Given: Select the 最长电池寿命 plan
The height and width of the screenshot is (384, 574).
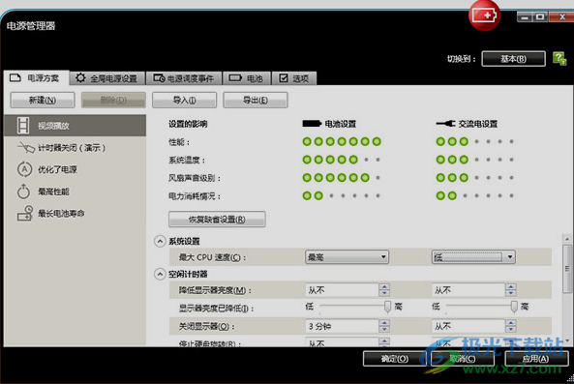Looking at the screenshot, I should (75, 213).
